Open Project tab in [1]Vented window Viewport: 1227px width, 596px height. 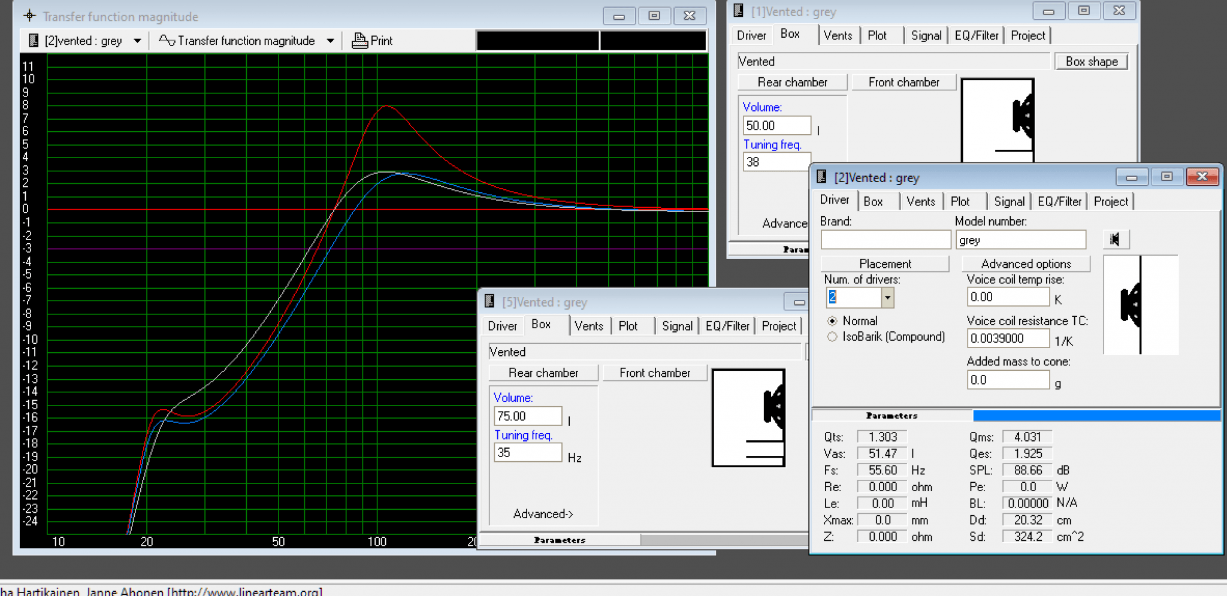point(1028,36)
